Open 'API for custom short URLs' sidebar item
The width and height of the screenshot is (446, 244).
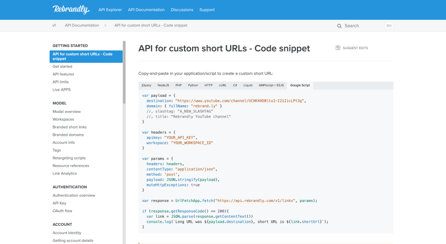86,57
